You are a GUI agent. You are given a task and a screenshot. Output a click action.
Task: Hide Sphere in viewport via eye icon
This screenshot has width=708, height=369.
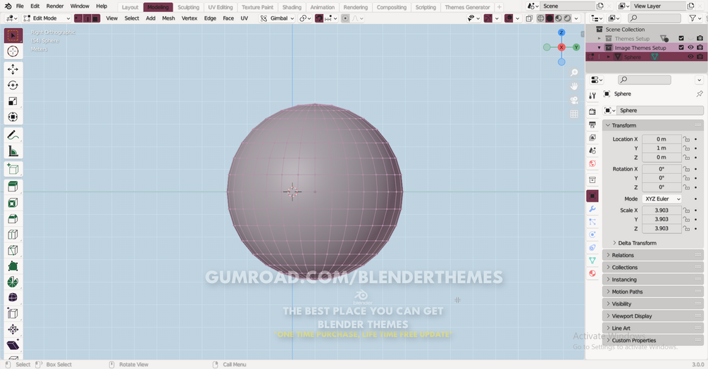click(690, 57)
